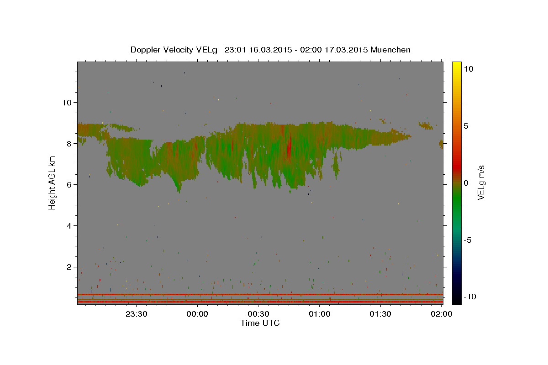
Task: Click the small detached cloud patch near 01:55
Action: [426, 125]
